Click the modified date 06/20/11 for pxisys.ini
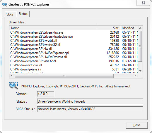This screenshot has width=152, height=133. pyautogui.click(x=129, y=69)
